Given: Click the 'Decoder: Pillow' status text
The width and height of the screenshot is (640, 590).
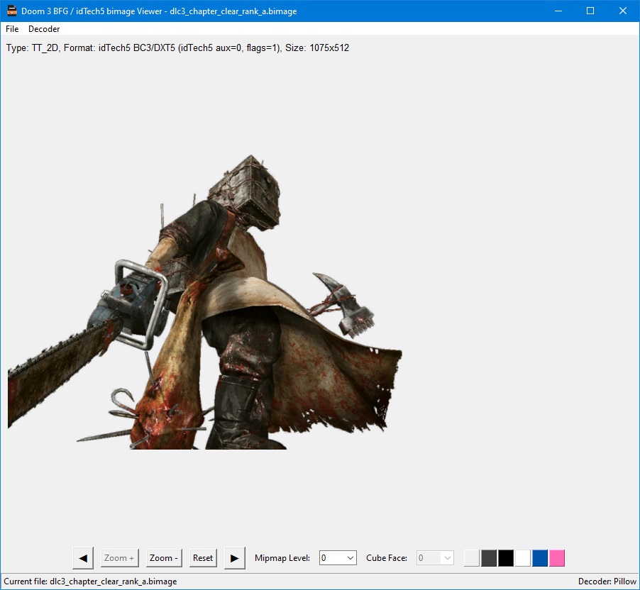Looking at the screenshot, I should tap(607, 581).
